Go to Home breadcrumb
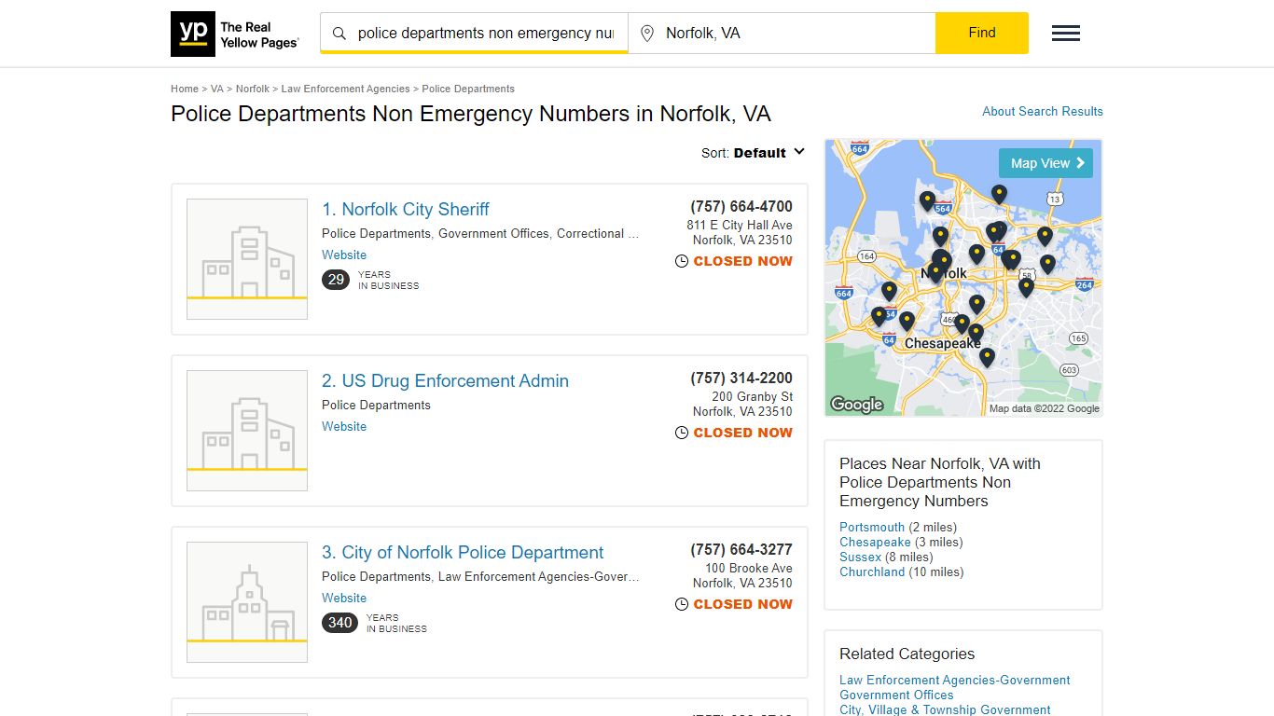1274x716 pixels. point(185,89)
